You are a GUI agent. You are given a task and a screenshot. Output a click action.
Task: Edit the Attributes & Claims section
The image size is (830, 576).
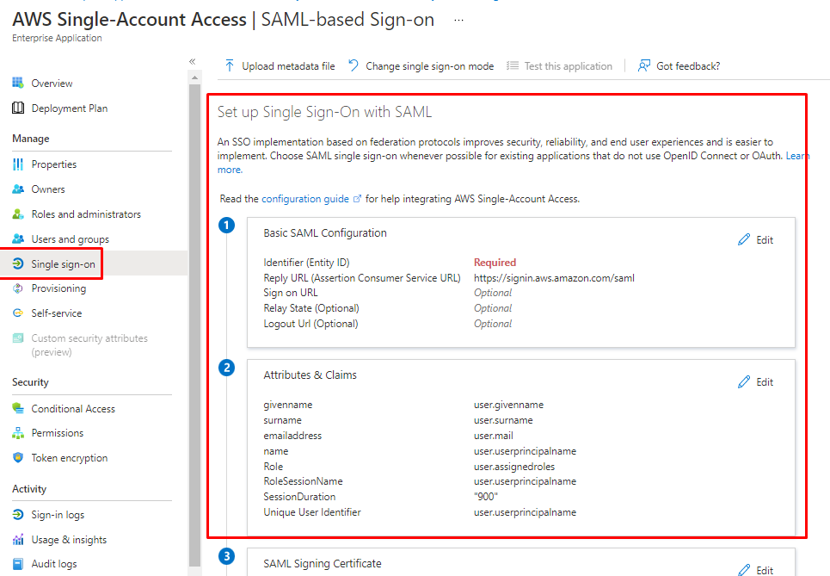tap(756, 382)
